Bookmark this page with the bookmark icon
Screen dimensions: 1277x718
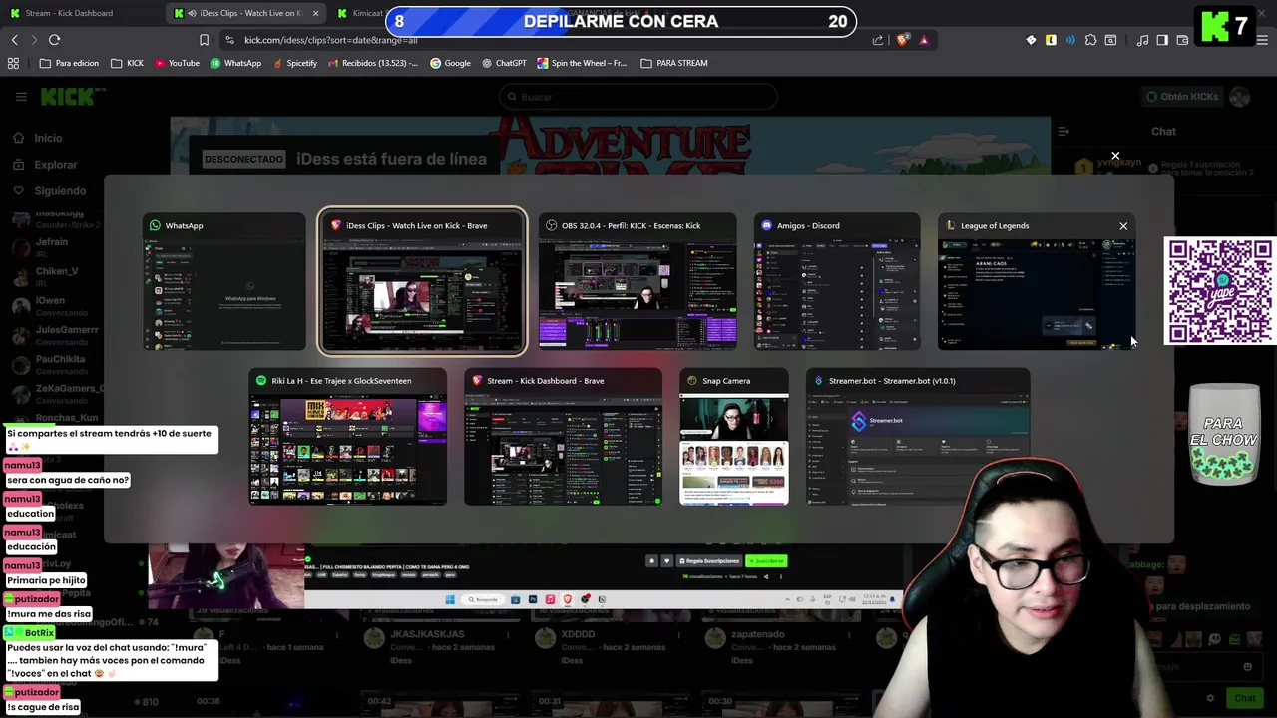[204, 40]
